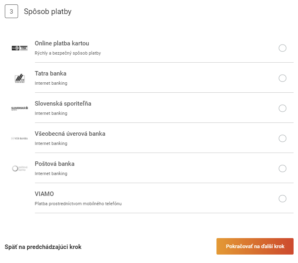Click the Slovenská sporiteľňa label text
The height and width of the screenshot is (263, 298).
tap(63, 104)
